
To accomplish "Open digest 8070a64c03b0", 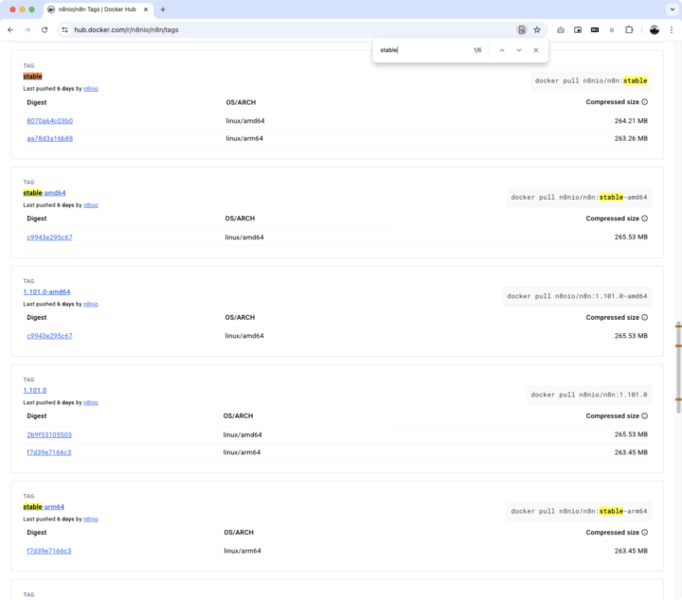I will (49, 121).
